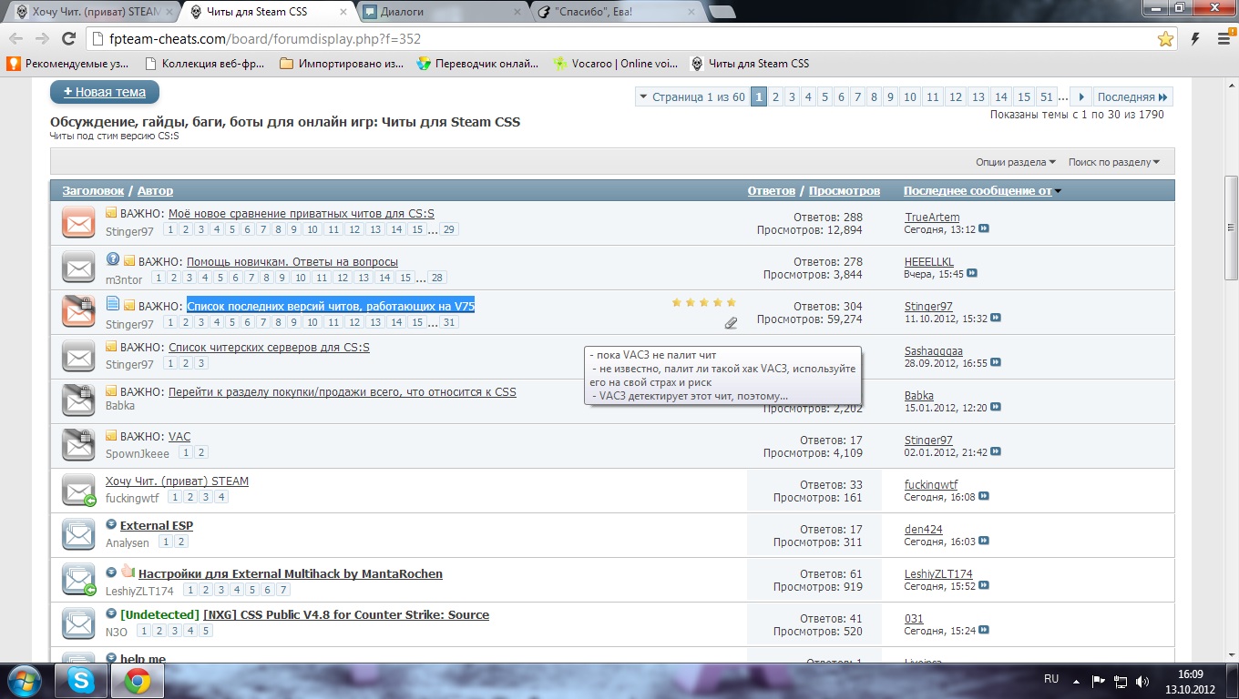Click the "Последнее сообщение от" column header
This screenshot has width=1239, height=699.
coord(978,191)
